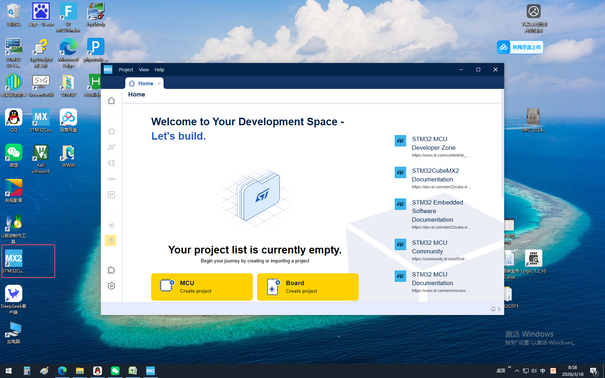The width and height of the screenshot is (605, 378).
Task: Click the Home icon in the left sidebar
Action: tap(111, 101)
